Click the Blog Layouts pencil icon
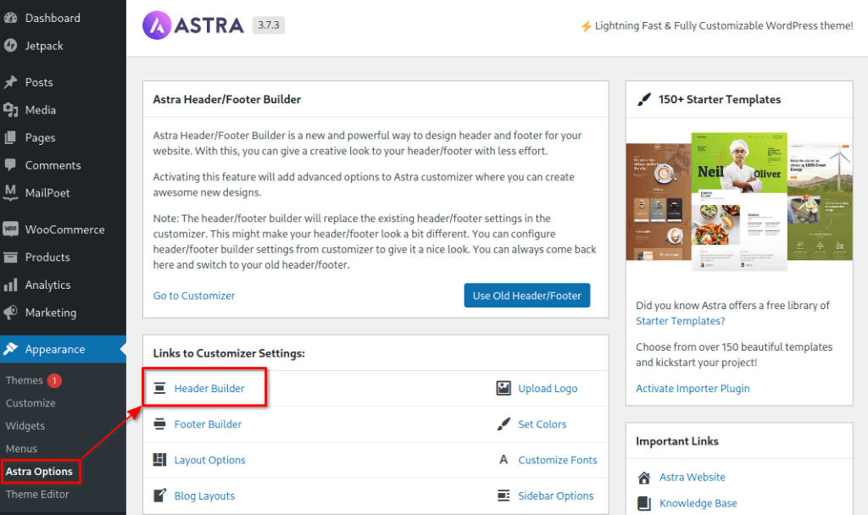Viewport: 868px width, 515px height. click(159, 495)
